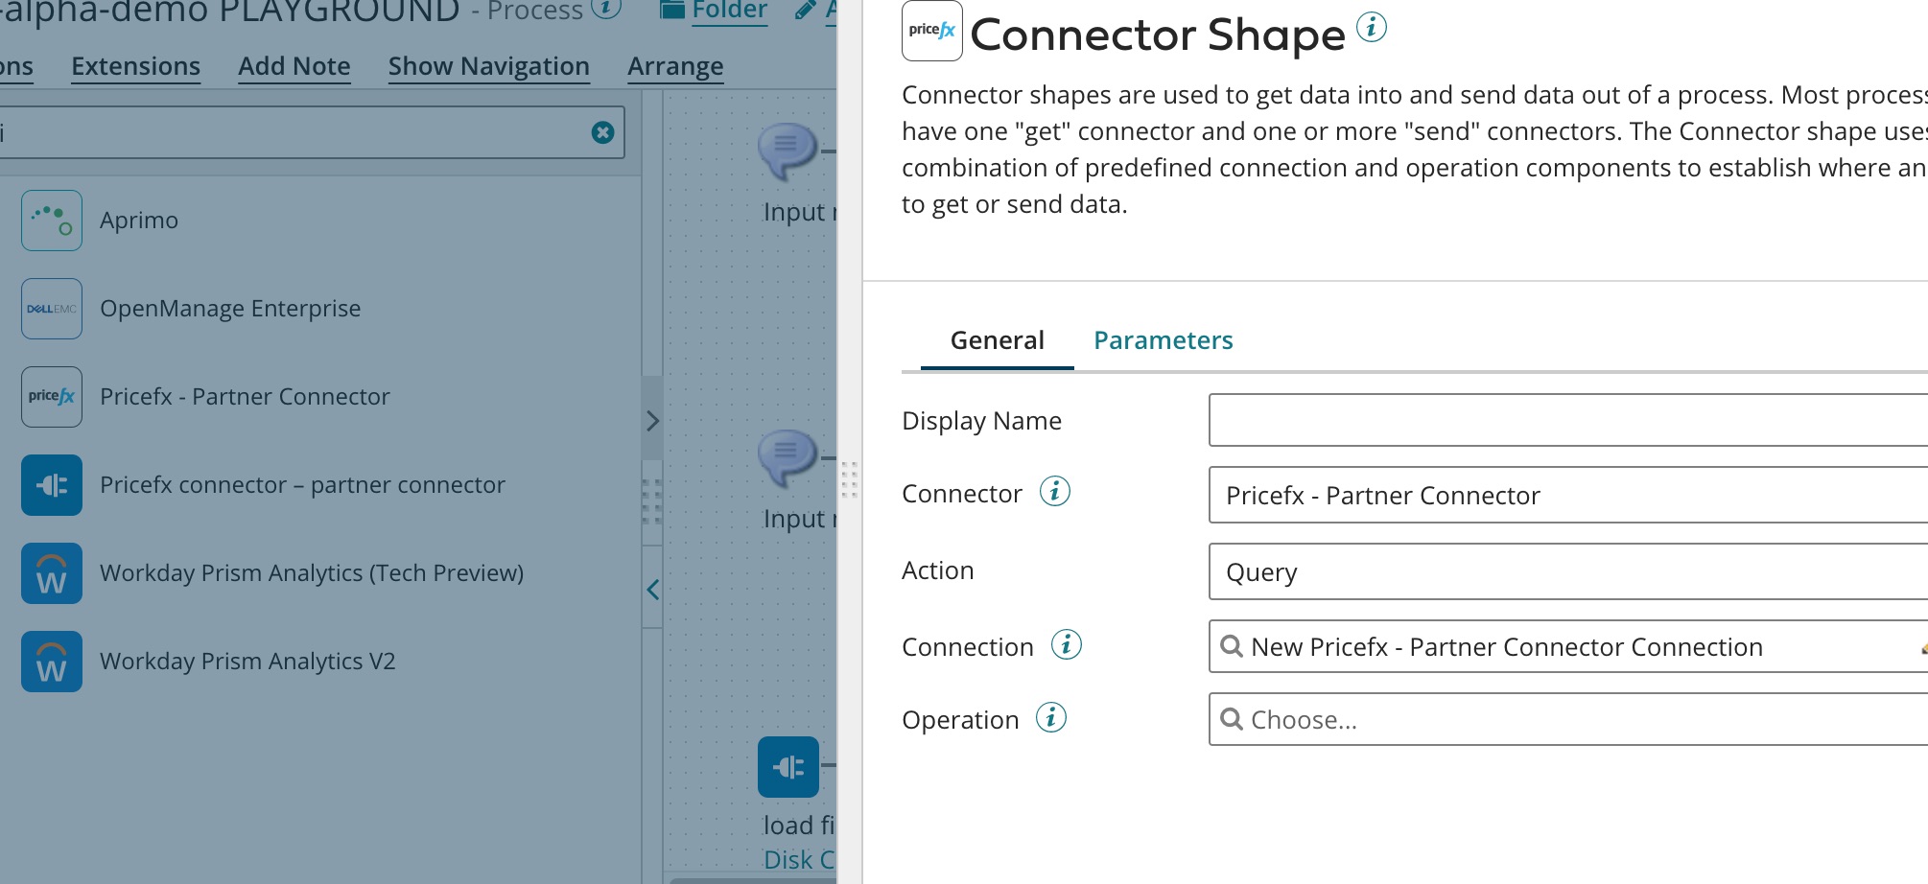Click the Aprimo connector icon
1928x884 pixels.
[52, 221]
